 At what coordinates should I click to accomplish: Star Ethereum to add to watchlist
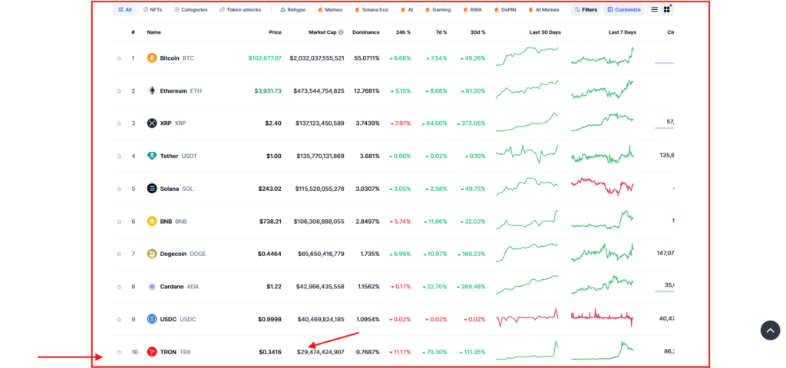click(x=119, y=91)
